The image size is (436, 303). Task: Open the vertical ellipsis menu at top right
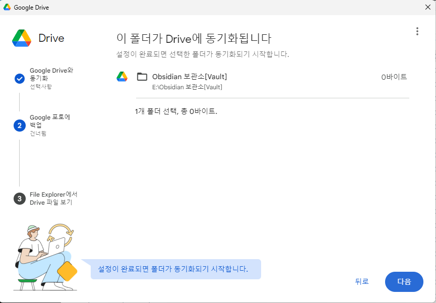(417, 31)
